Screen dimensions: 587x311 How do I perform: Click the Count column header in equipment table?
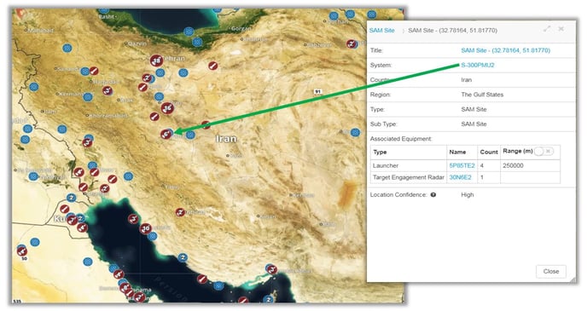(x=489, y=153)
